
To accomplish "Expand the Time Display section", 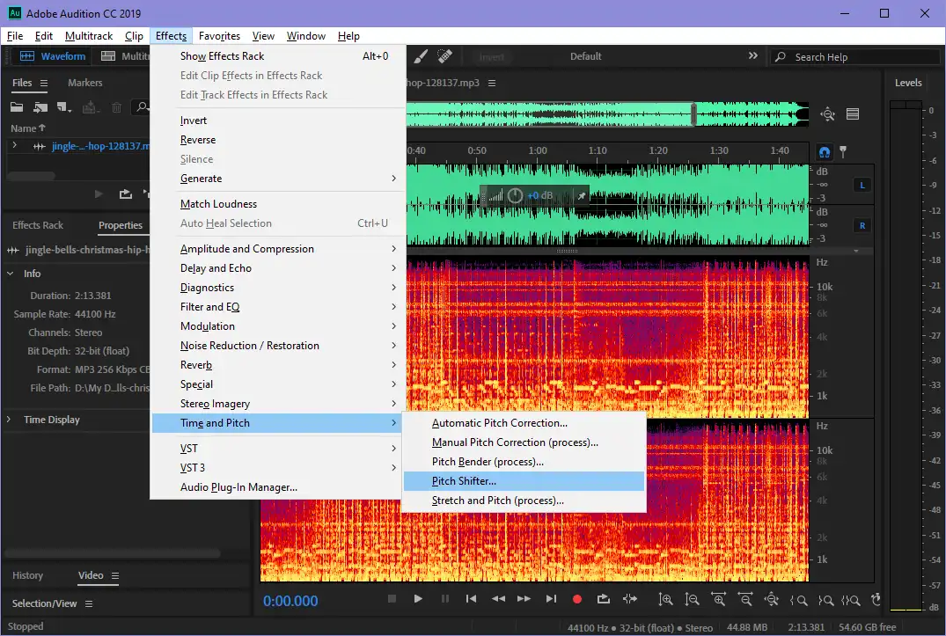I will point(9,419).
